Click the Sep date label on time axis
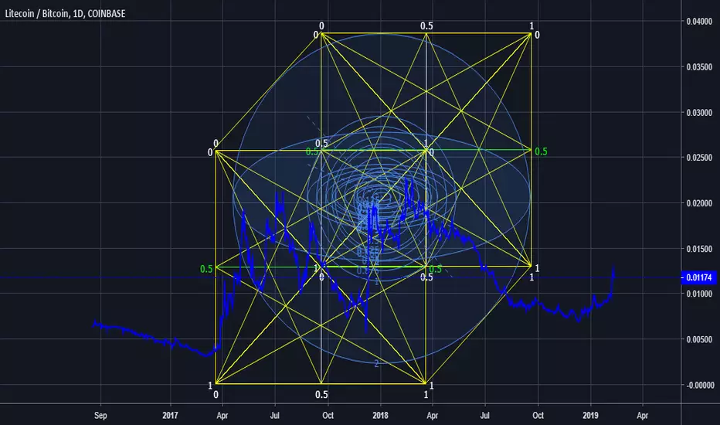The height and width of the screenshot is (425, 720). tap(100, 416)
